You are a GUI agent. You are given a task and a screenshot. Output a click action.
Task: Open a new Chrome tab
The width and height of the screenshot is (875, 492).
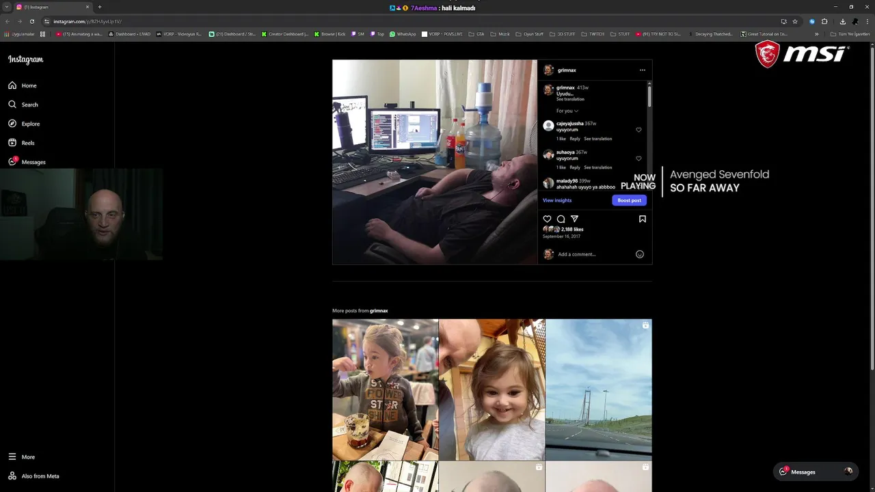pos(100,7)
